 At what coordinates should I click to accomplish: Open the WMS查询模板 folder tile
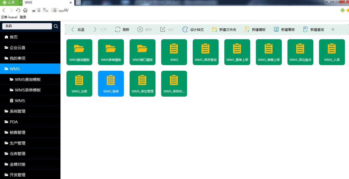tap(79, 52)
